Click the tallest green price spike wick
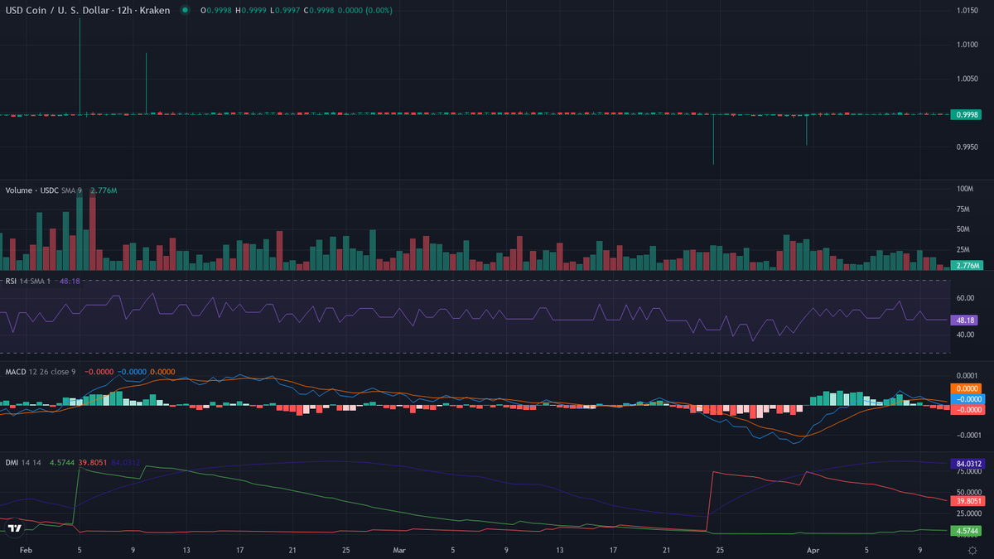This screenshot has height=559, width=994. [x=80, y=65]
